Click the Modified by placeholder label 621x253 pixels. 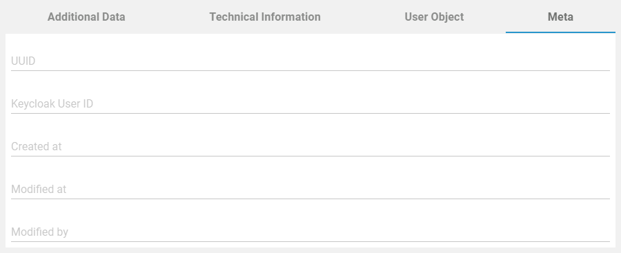[39, 232]
